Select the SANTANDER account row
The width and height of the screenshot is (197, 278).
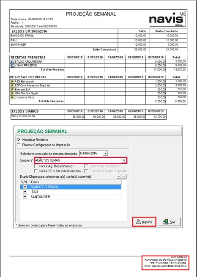(x=71, y=197)
